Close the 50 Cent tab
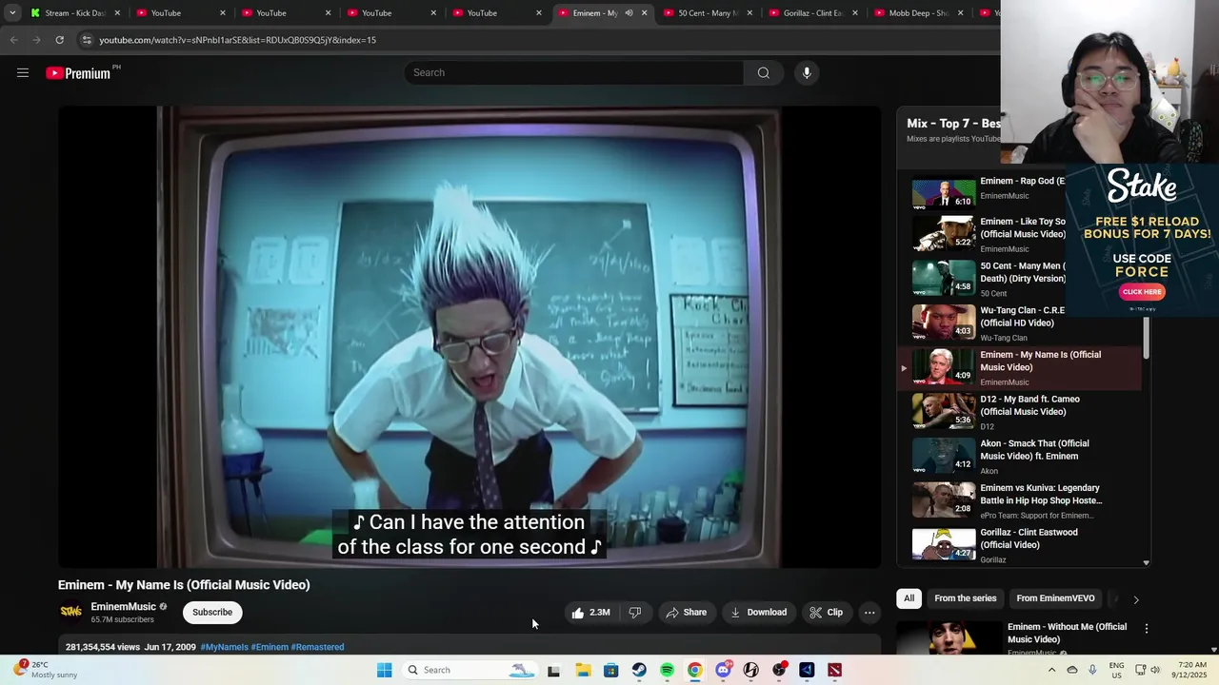Viewport: 1219px width, 685px height. pos(749,13)
